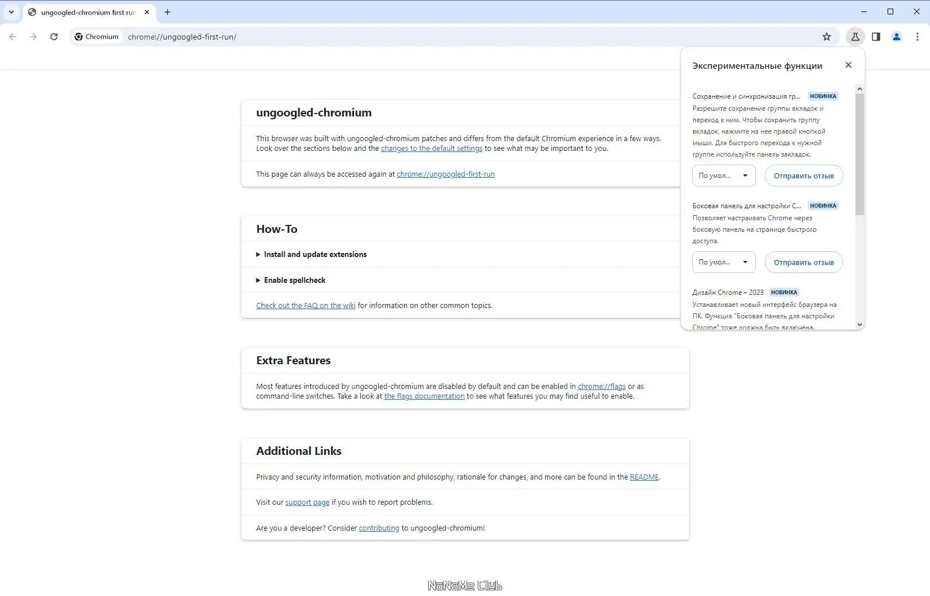Viewport: 930px width, 596px height.
Task: Close the Chromium window
Action: pos(917,11)
